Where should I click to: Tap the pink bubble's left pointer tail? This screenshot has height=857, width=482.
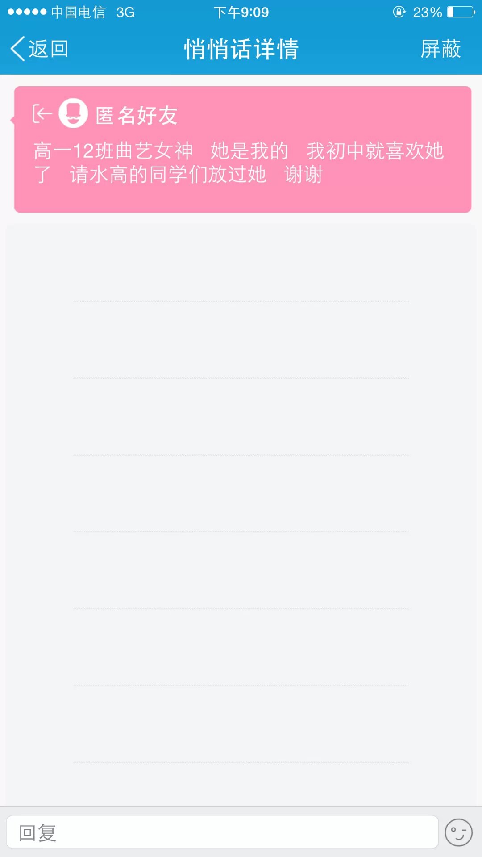(12, 120)
